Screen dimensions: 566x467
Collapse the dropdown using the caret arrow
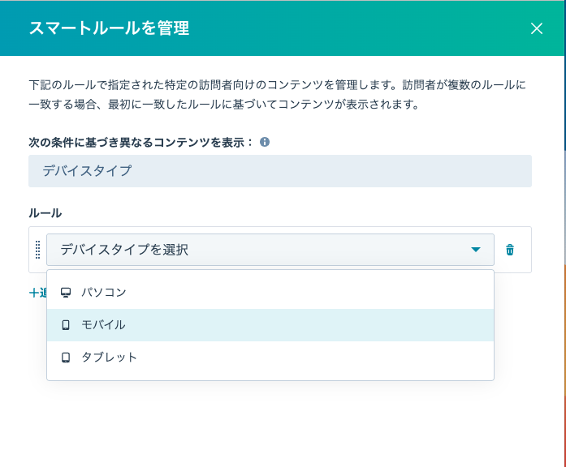pos(476,250)
